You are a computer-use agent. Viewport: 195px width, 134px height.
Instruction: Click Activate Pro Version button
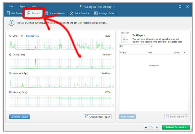coord(176,127)
